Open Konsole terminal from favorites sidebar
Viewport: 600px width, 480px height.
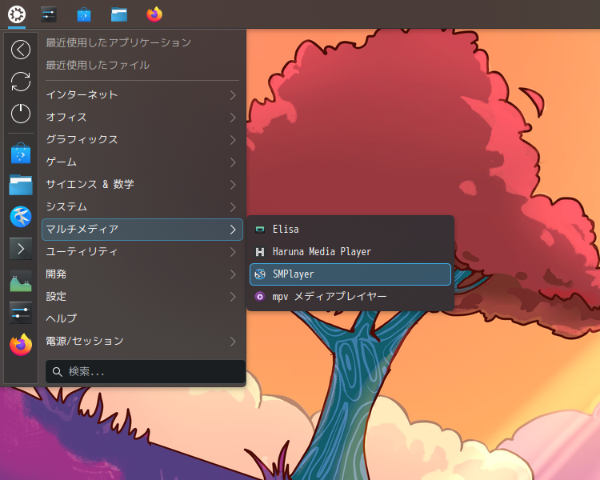21,249
